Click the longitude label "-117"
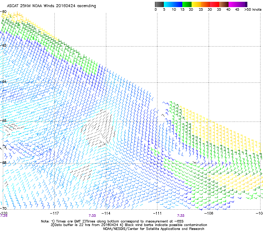The width and height of the screenshot is (263, 231). pos(54,213)
